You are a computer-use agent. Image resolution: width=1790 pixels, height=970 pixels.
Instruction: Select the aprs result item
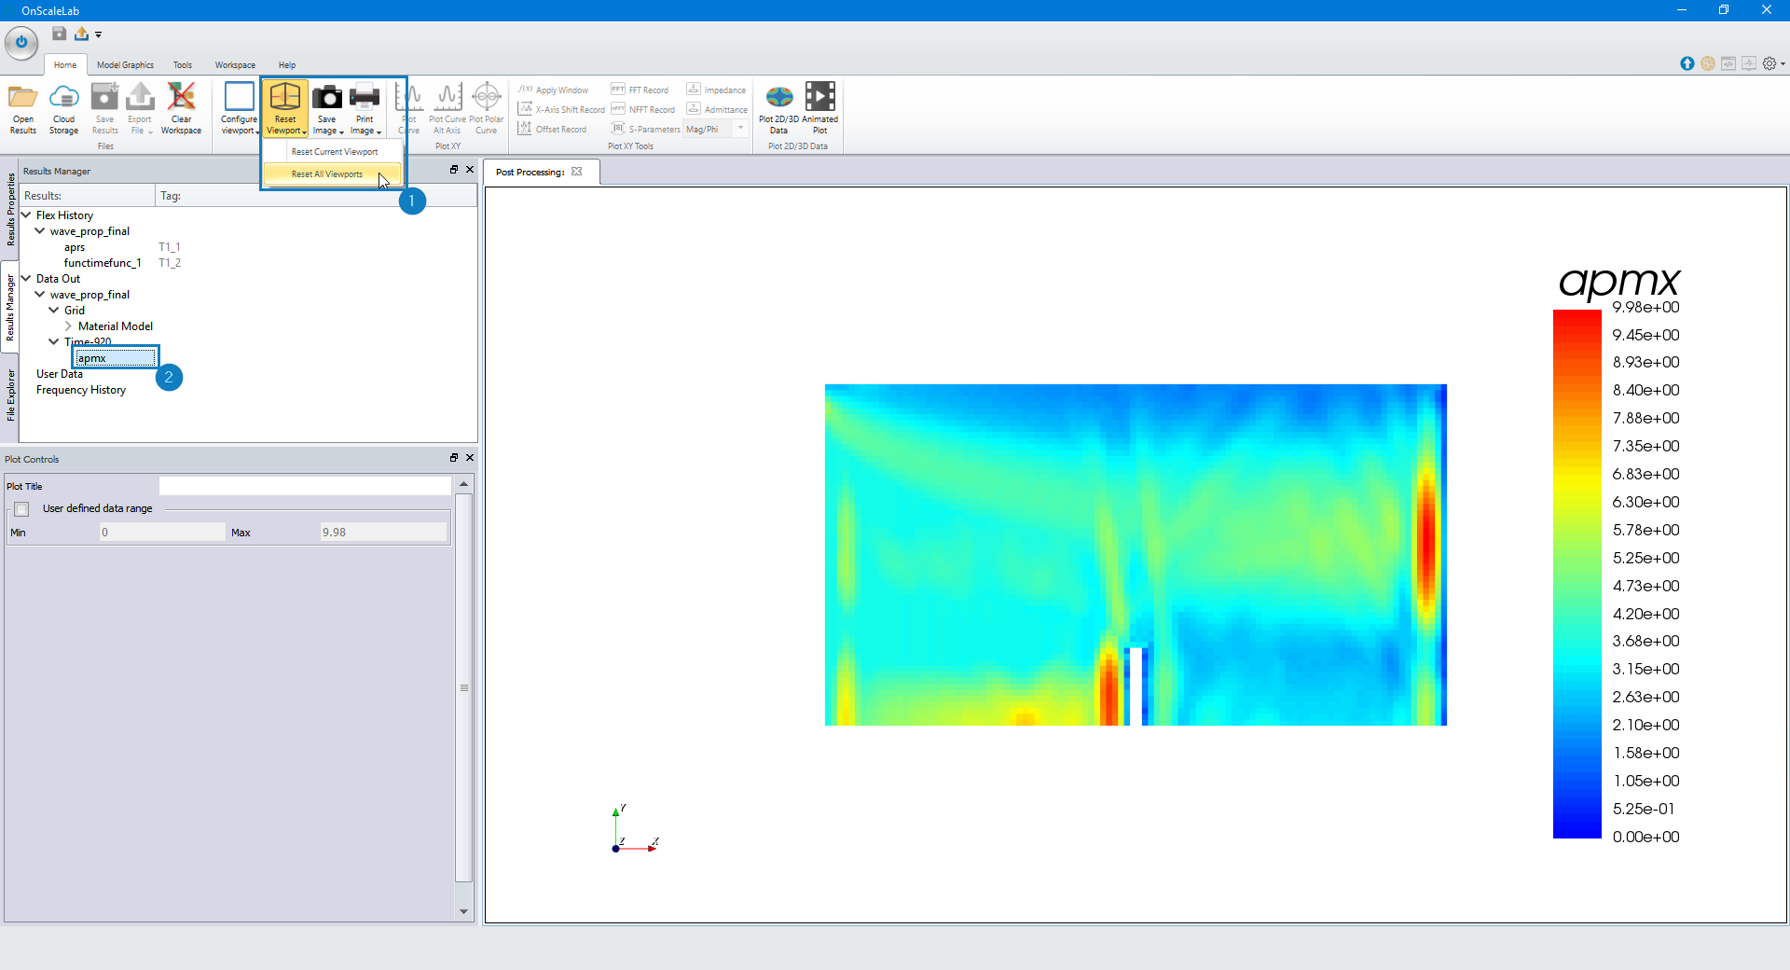[75, 247]
